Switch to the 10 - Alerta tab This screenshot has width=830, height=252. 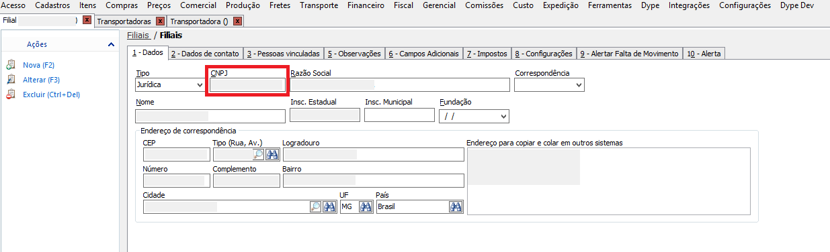point(704,54)
